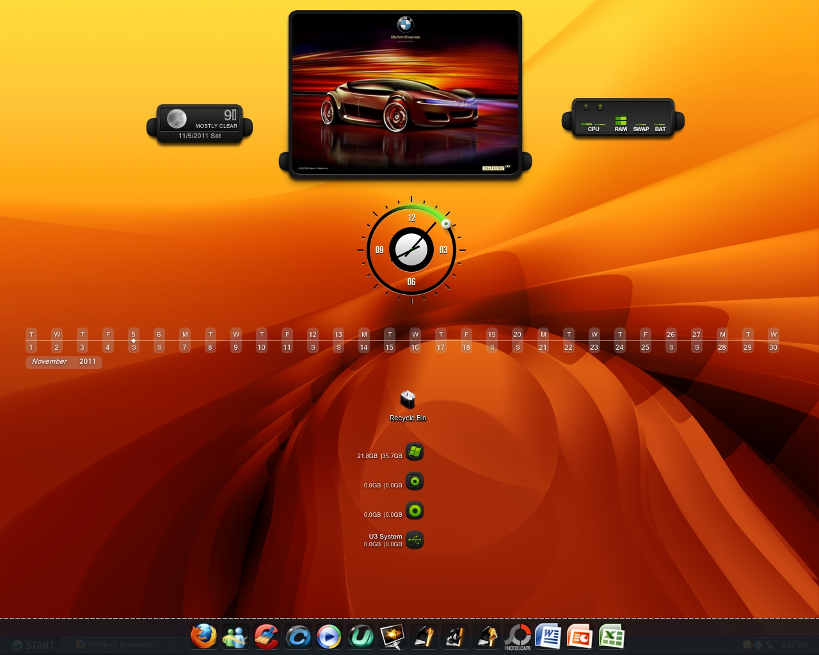Open uTorrent from the dock
Screen dimensions: 819x655
(360, 636)
